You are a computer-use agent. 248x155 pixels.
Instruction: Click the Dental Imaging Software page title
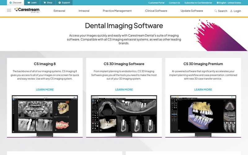coord(124,26)
